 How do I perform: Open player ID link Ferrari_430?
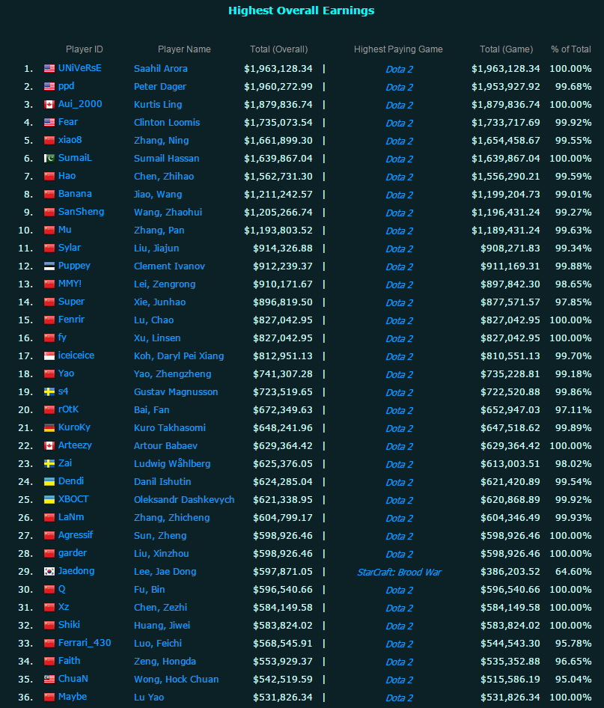point(85,643)
